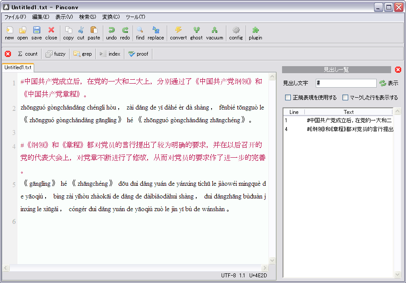Click editor scroll up arrow
This screenshot has height=283, width=406.
272,77
